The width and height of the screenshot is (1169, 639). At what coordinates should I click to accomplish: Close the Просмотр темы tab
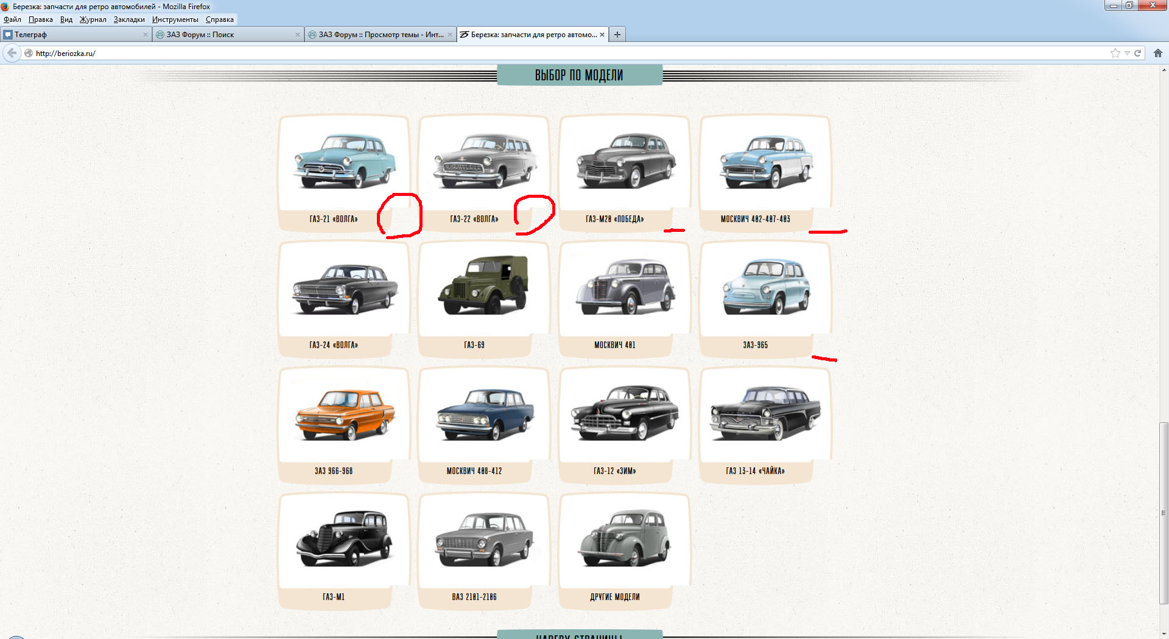pos(449,35)
